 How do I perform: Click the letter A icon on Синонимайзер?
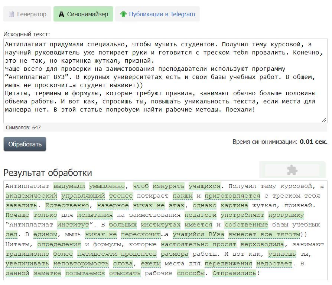tap(61, 14)
